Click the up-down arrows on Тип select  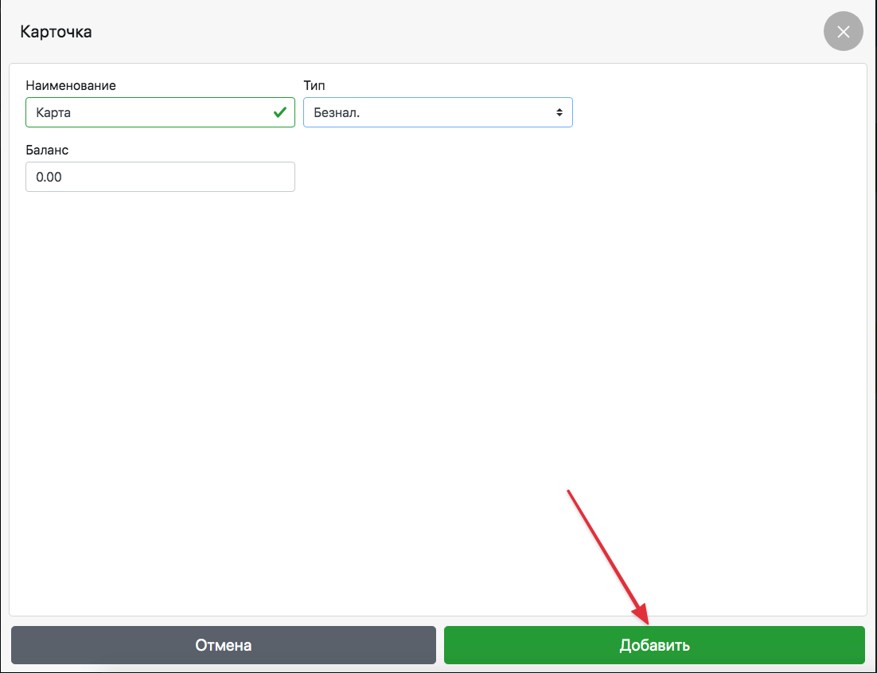point(559,112)
